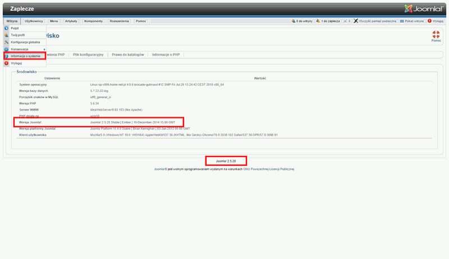Click the Wersja bazy danych label

34,91
